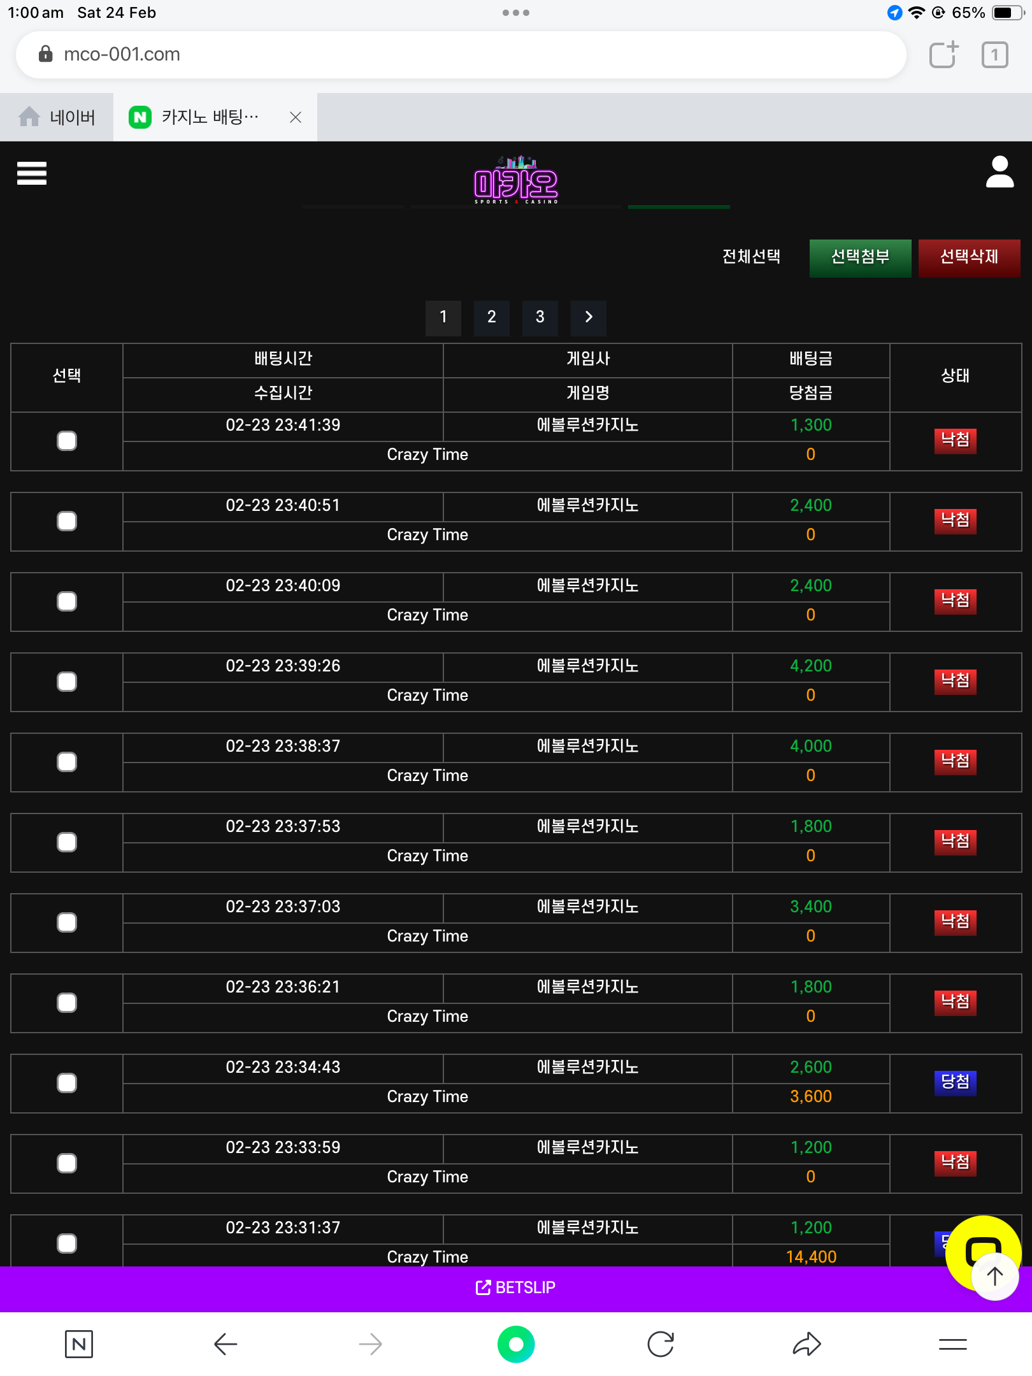This screenshot has height=1376, width=1032.
Task: Open the user profile icon
Action: tap(999, 173)
